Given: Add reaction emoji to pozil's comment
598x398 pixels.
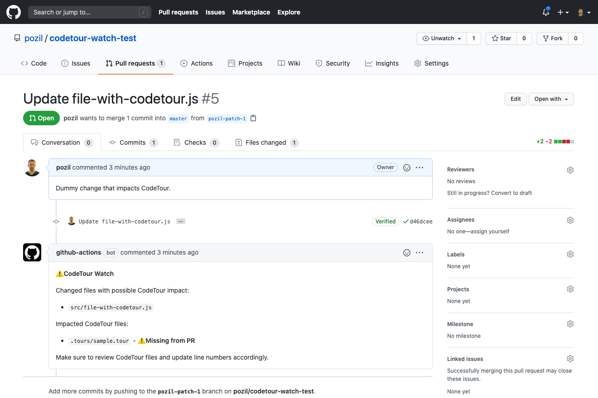Looking at the screenshot, I should click(x=407, y=167).
